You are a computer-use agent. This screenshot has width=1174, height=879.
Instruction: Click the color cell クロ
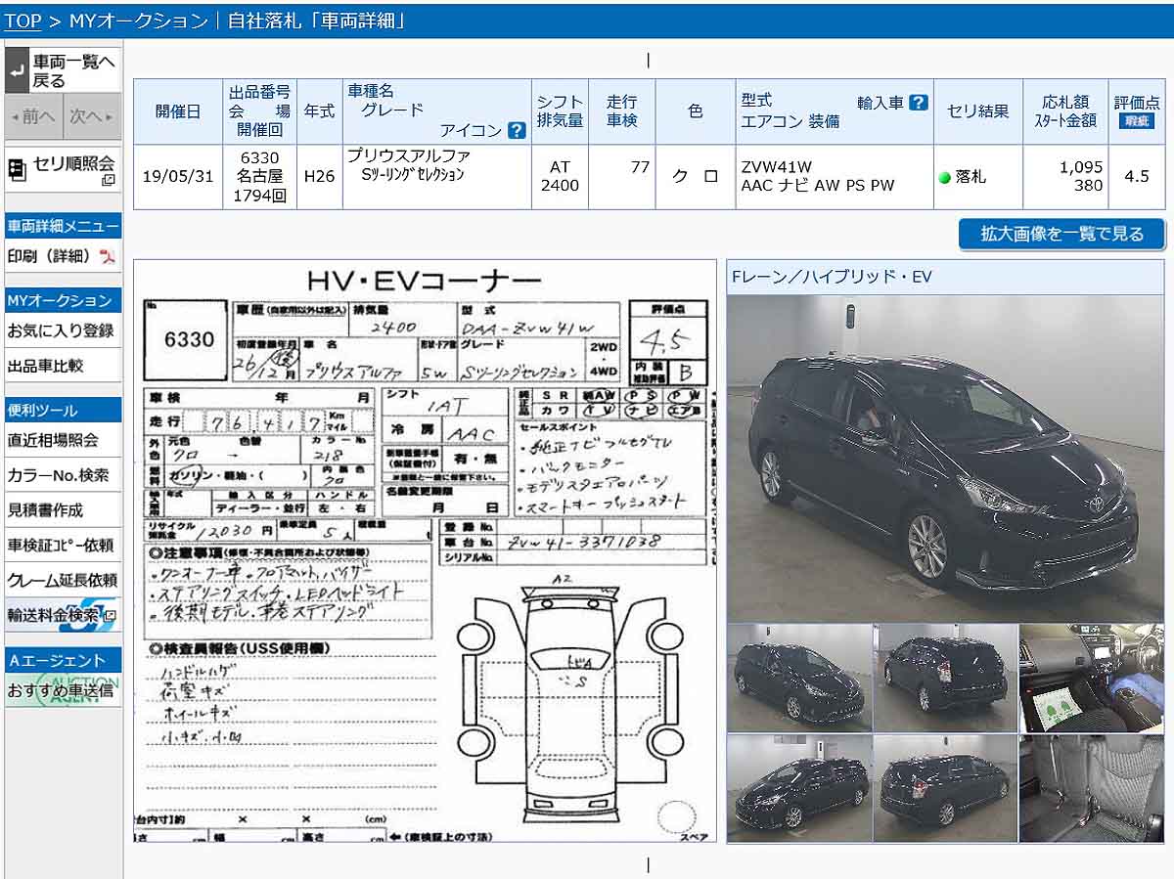[x=695, y=177]
